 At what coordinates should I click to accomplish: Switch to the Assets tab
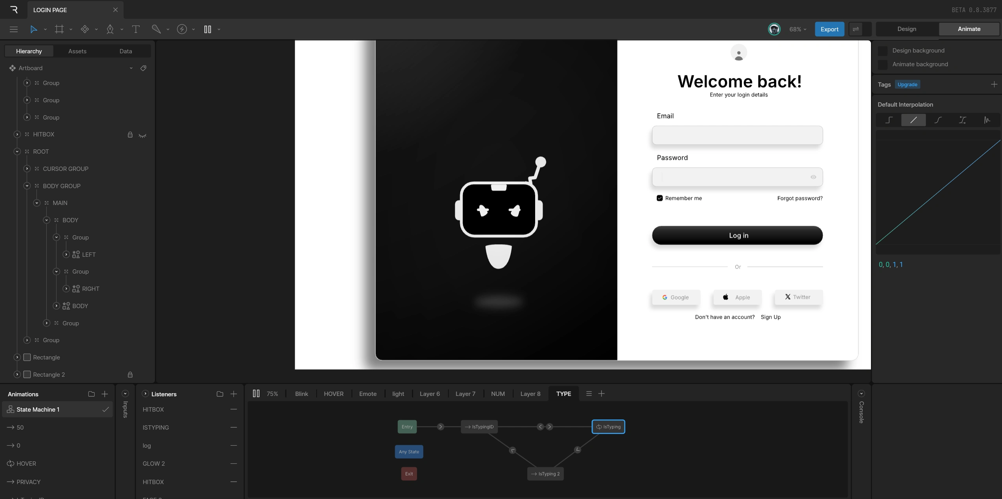(x=77, y=51)
